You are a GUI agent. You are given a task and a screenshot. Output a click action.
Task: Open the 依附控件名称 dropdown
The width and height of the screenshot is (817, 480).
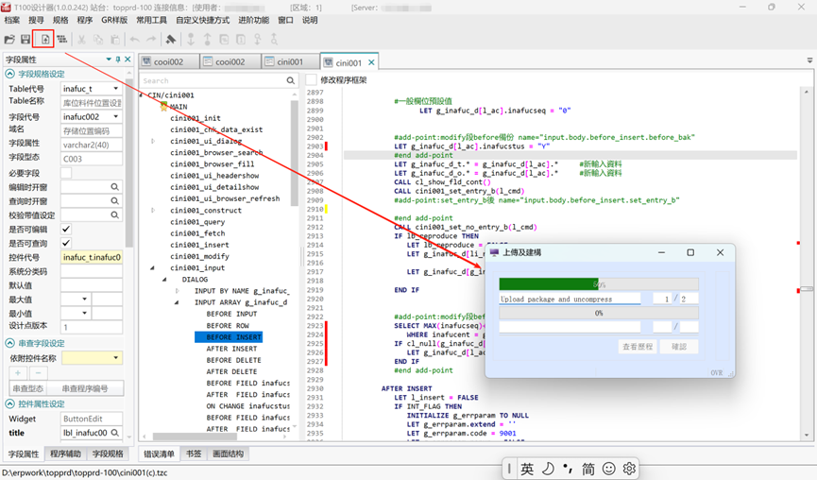click(115, 357)
